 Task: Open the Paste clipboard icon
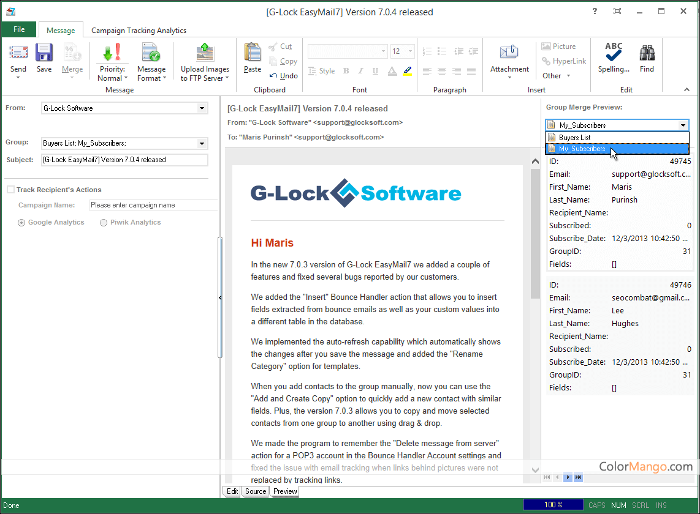coord(253,53)
